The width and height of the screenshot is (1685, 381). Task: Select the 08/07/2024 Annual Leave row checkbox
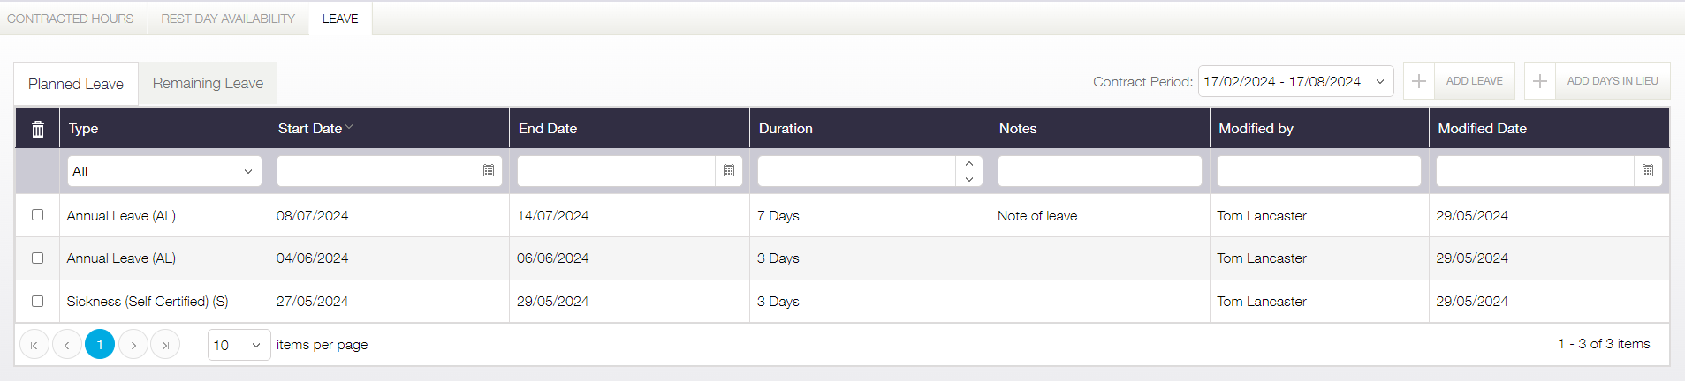37,215
